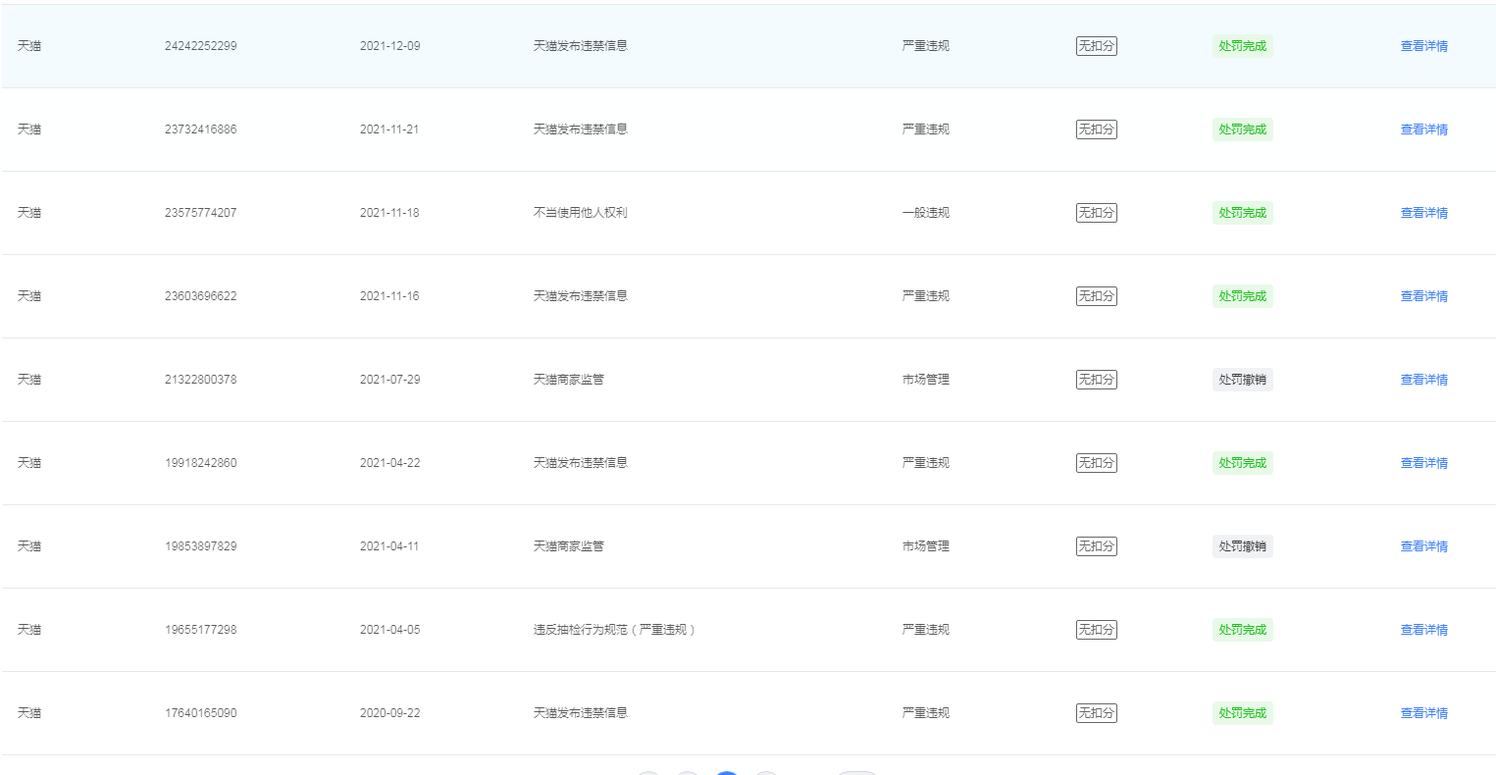Select record number 24242252299
The height and width of the screenshot is (775, 1496).
200,46
